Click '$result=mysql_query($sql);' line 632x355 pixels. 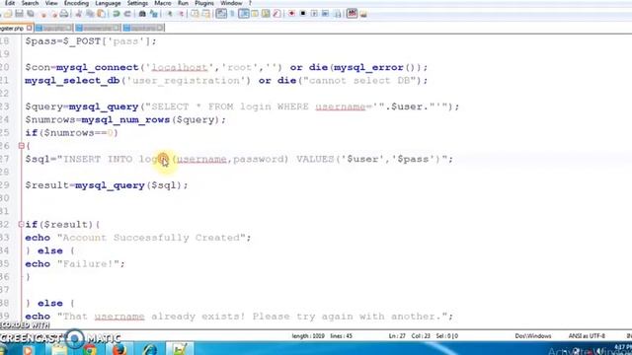pyautogui.click(x=107, y=185)
